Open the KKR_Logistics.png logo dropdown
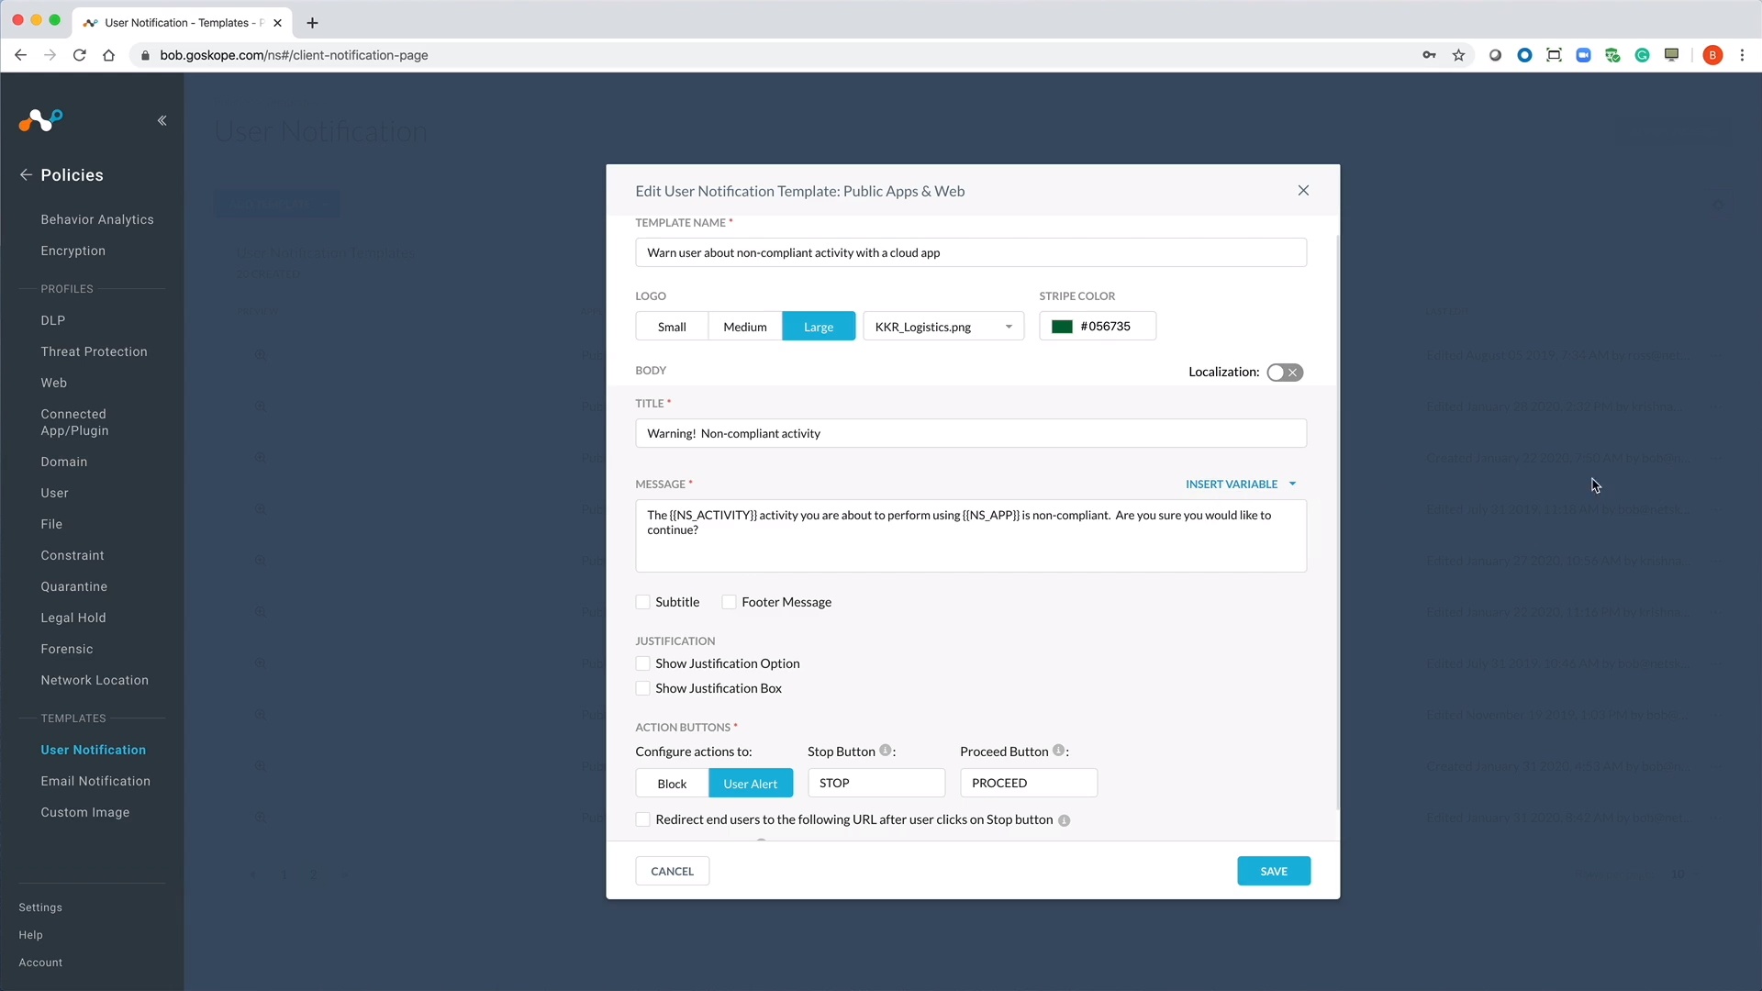1762x991 pixels. [943, 327]
